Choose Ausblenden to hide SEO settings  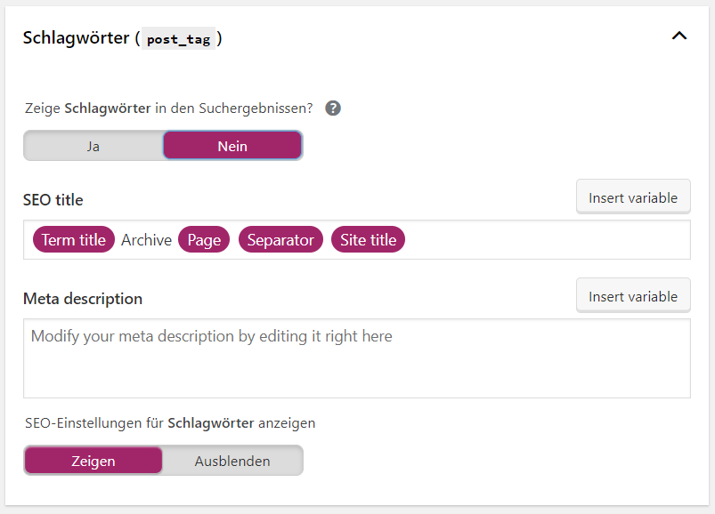232,461
